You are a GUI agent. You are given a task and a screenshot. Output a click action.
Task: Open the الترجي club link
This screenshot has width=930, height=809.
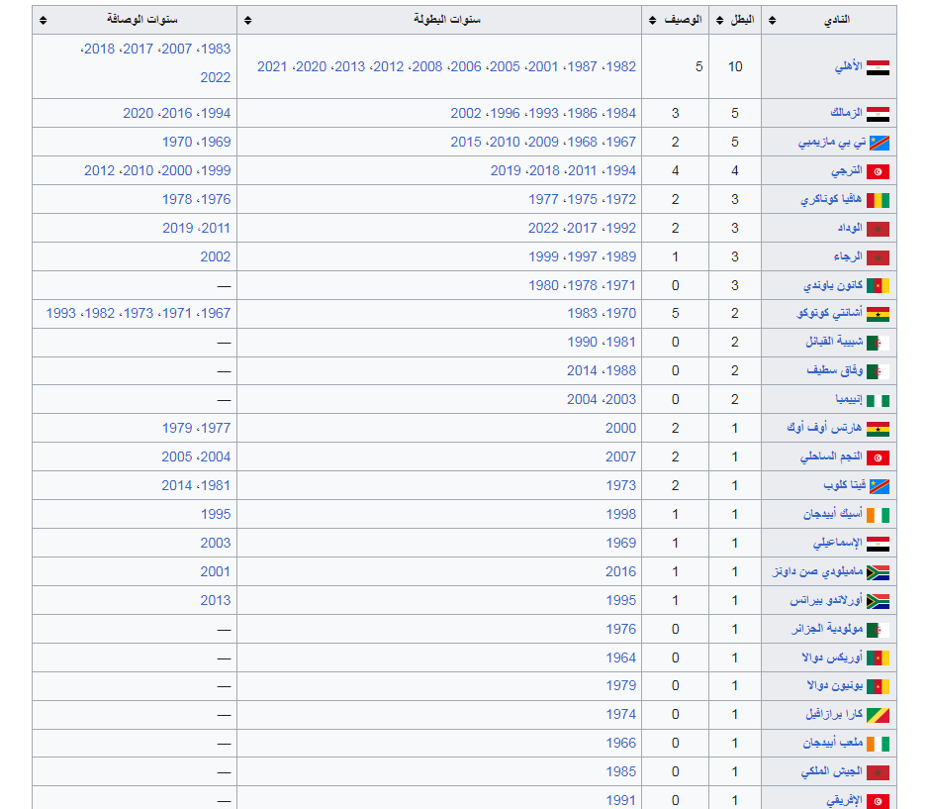coord(846,170)
